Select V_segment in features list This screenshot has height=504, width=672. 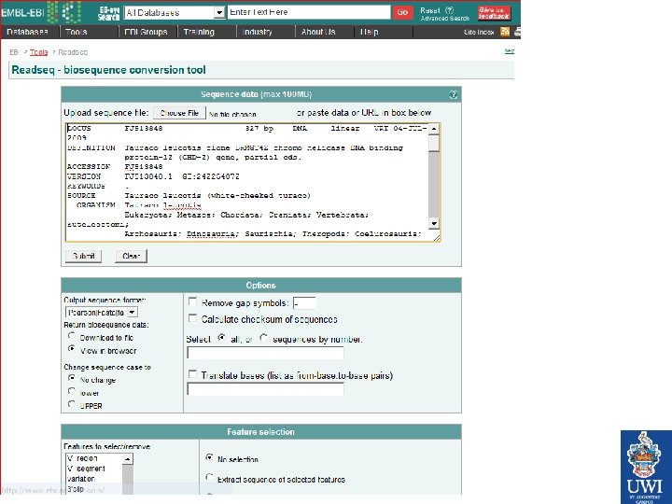(x=86, y=469)
